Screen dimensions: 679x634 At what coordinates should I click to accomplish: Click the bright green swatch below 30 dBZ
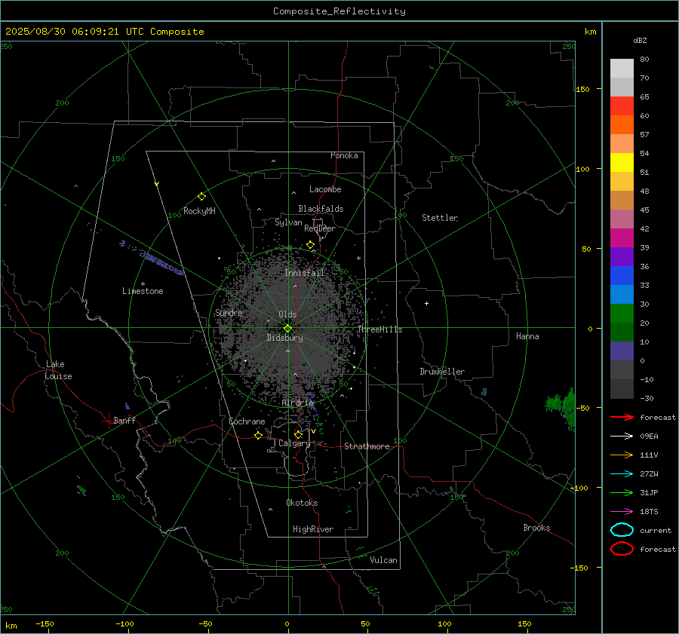622,314
